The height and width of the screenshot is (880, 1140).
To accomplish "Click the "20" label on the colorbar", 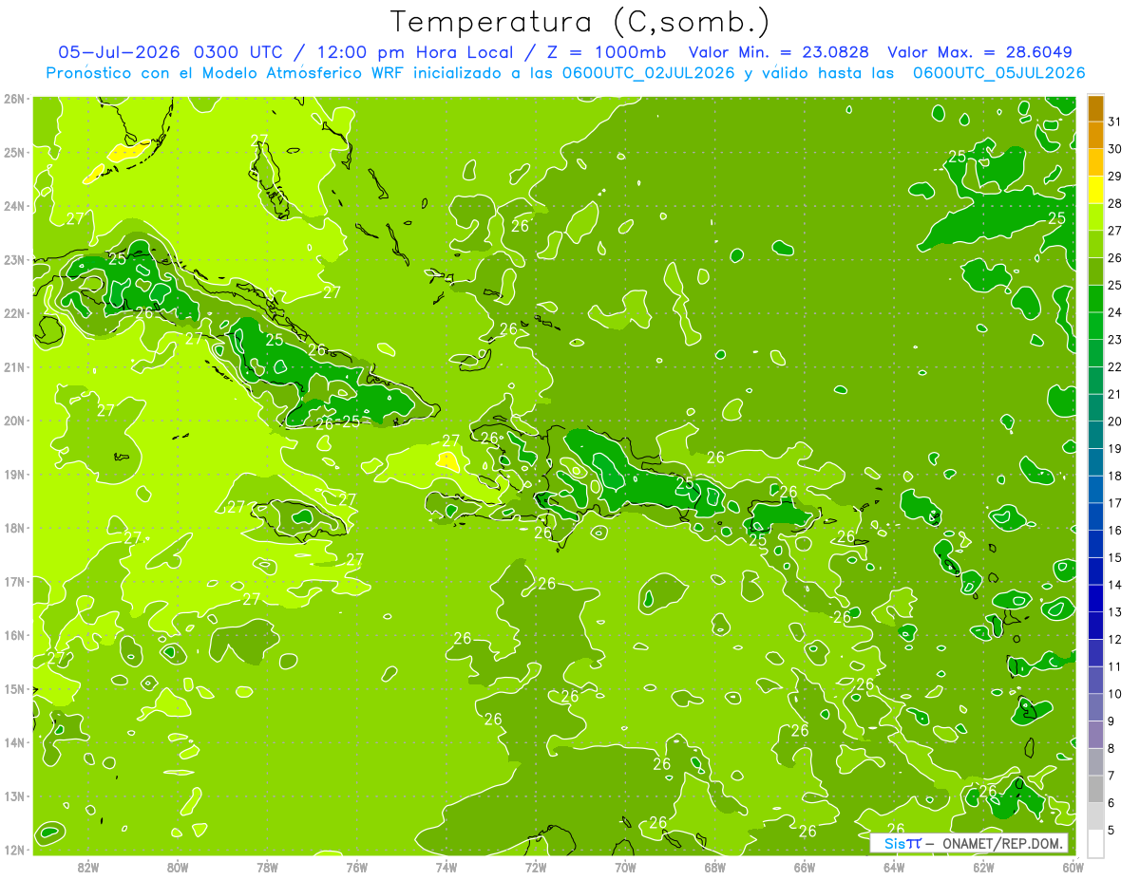I will pos(1114,421).
